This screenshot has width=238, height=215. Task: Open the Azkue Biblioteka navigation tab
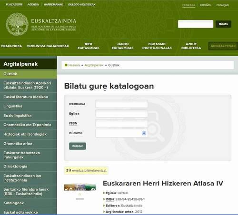(x=191, y=46)
